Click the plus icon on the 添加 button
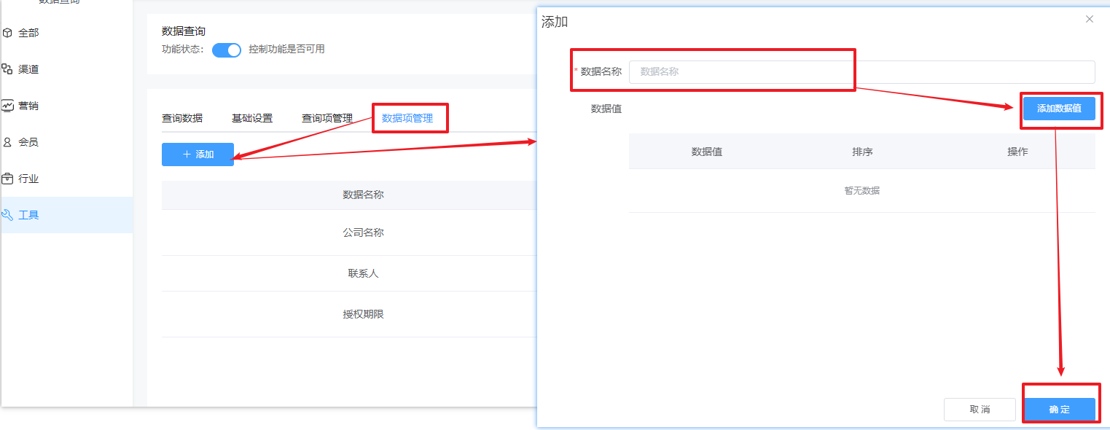The width and height of the screenshot is (1110, 430). [188, 155]
